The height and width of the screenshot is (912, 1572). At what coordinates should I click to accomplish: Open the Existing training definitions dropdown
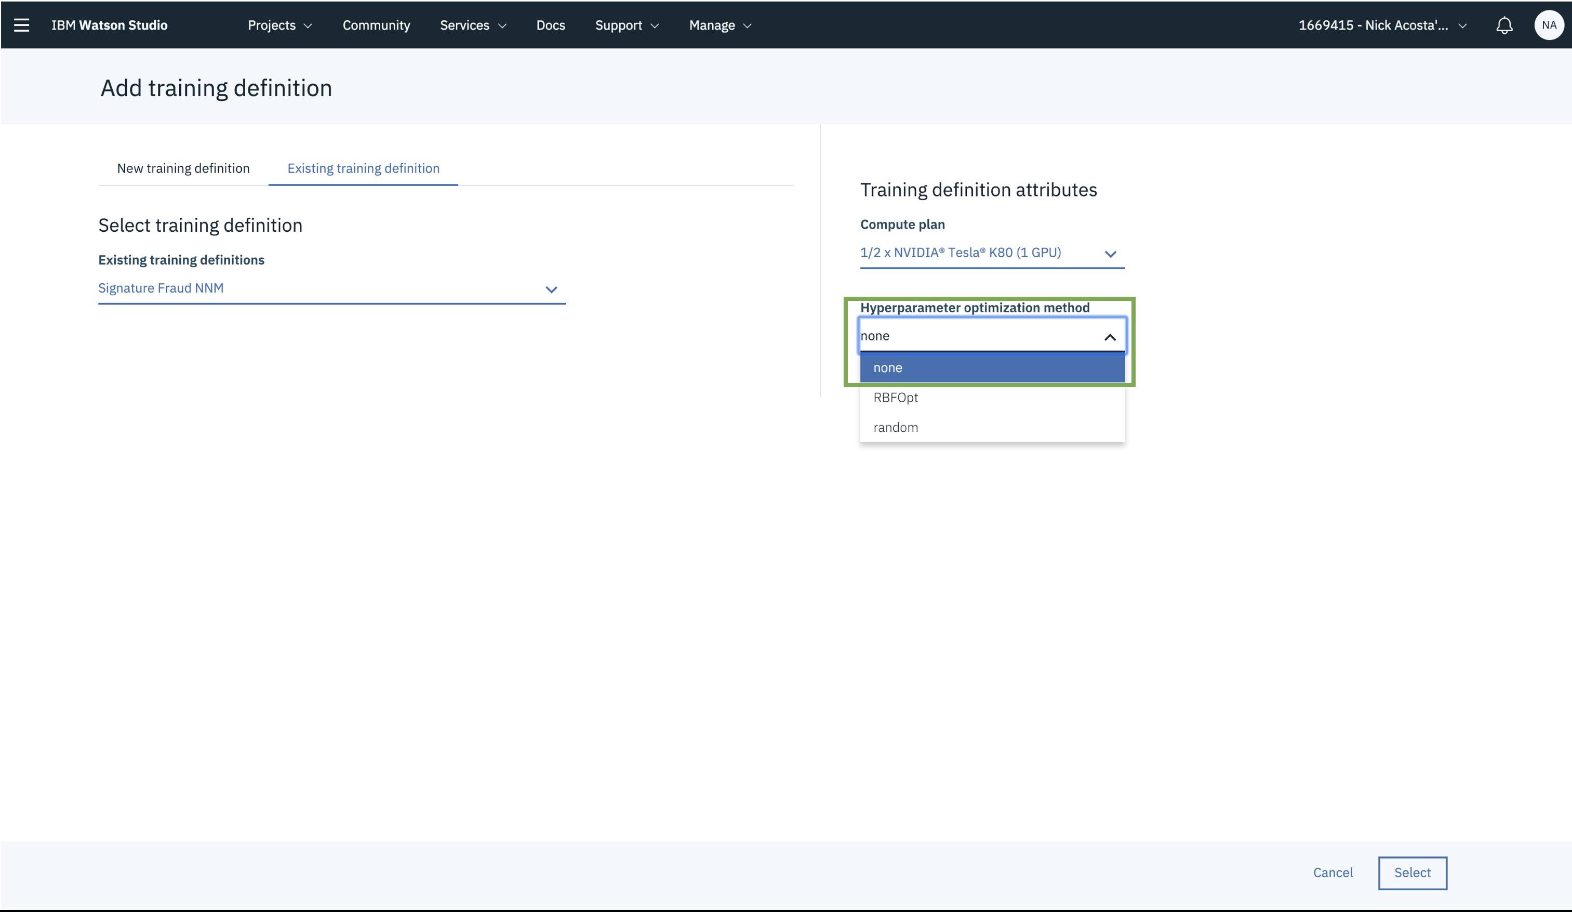(332, 288)
